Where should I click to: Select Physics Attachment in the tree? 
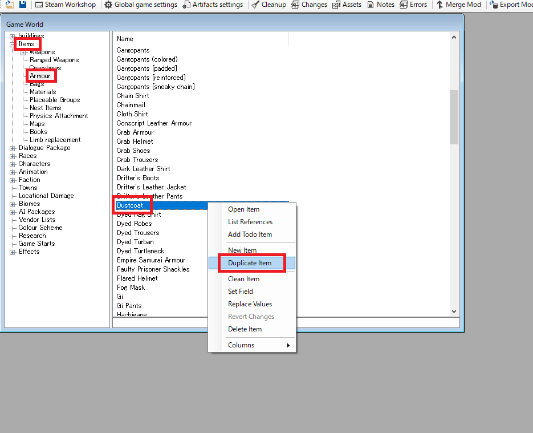point(59,116)
